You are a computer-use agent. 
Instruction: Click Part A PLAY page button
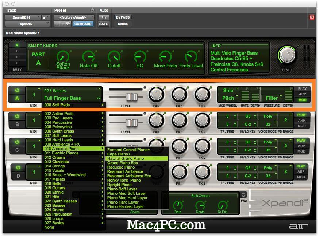[x=302, y=89]
